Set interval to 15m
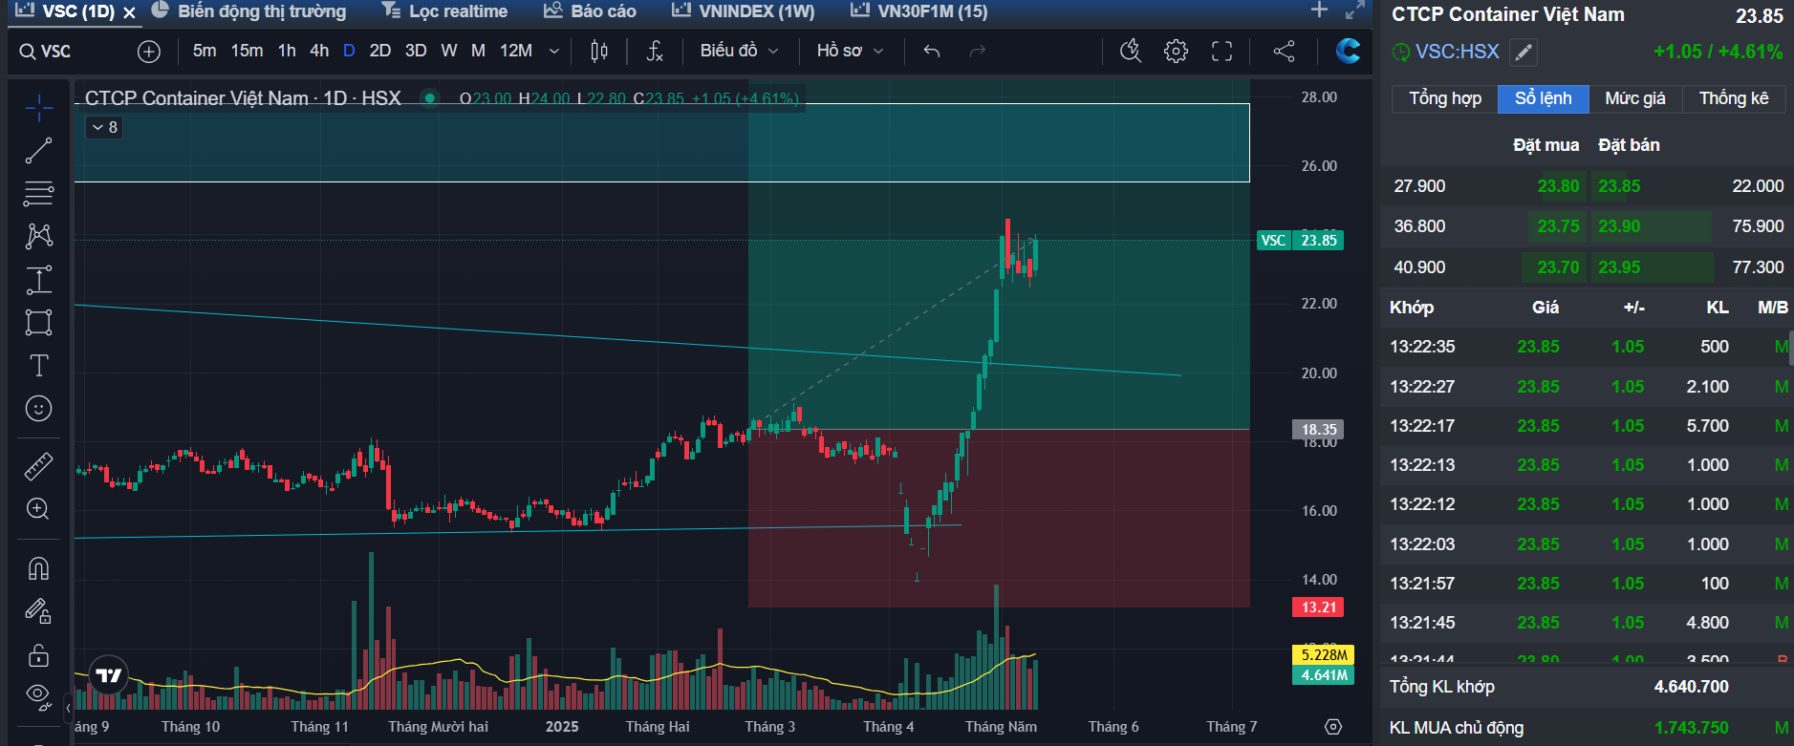1794x746 pixels. (247, 51)
